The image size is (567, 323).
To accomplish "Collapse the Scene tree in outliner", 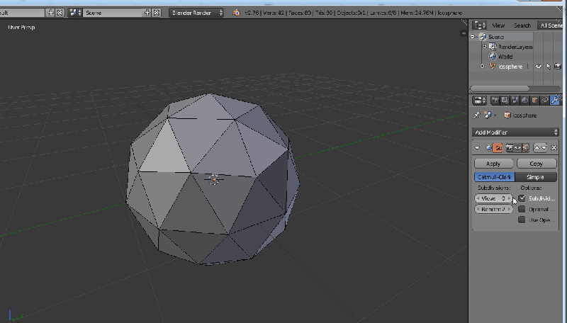I will pyautogui.click(x=473, y=37).
